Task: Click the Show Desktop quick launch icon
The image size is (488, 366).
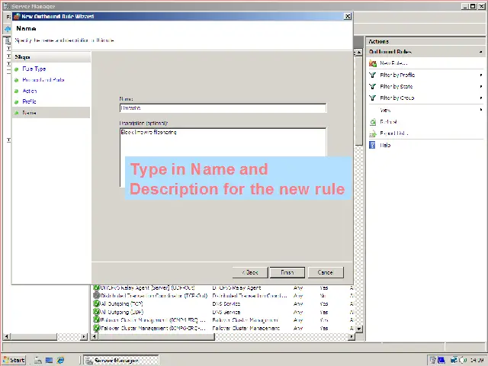Action: coord(49,360)
